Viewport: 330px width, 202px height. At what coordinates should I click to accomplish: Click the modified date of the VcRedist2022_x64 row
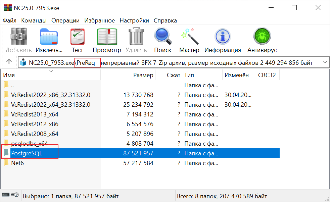click(x=238, y=105)
